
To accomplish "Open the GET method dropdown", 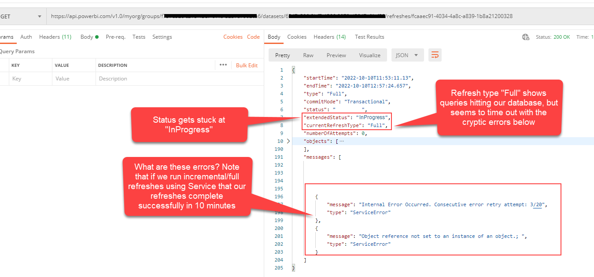I will [x=21, y=16].
